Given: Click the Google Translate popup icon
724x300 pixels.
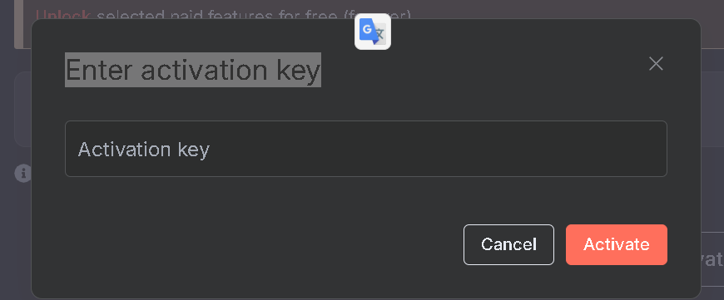Looking at the screenshot, I should coord(373,32).
